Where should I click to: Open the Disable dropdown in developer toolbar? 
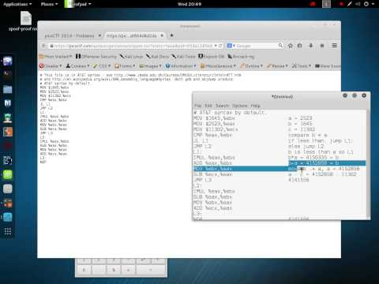[x=51, y=66]
